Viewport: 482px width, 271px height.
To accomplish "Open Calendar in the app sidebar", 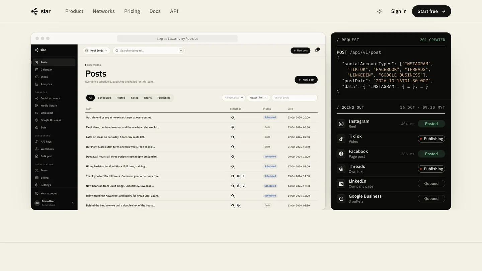I will [54, 70].
